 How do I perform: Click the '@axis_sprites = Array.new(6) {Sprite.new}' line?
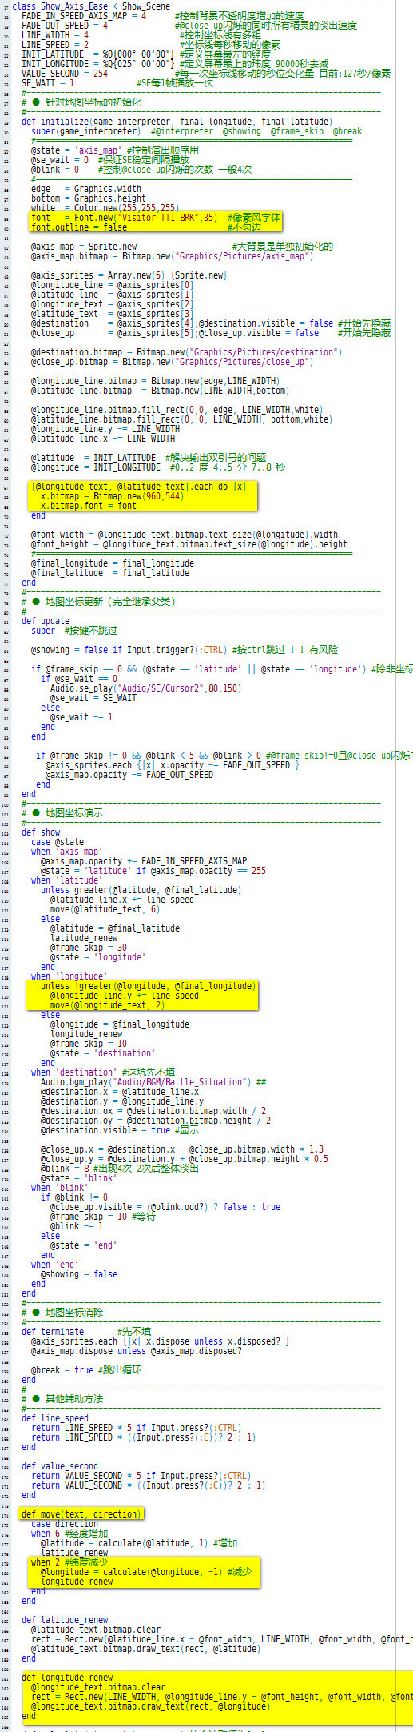[129, 275]
